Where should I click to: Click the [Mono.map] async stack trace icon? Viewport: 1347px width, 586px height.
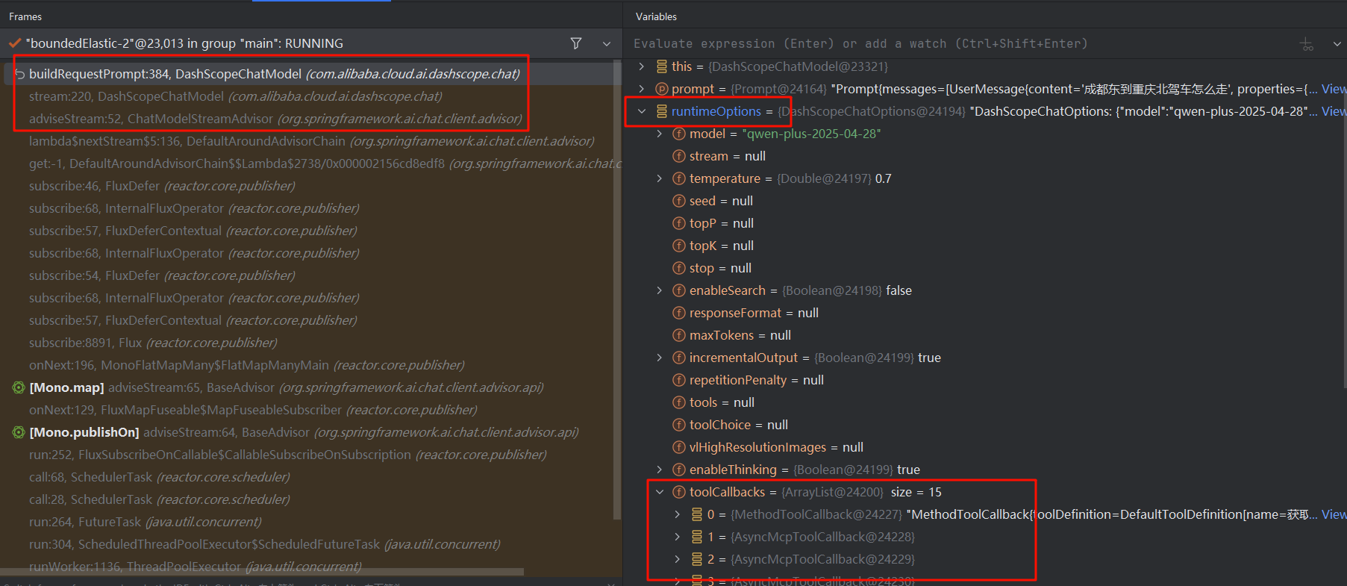19,387
